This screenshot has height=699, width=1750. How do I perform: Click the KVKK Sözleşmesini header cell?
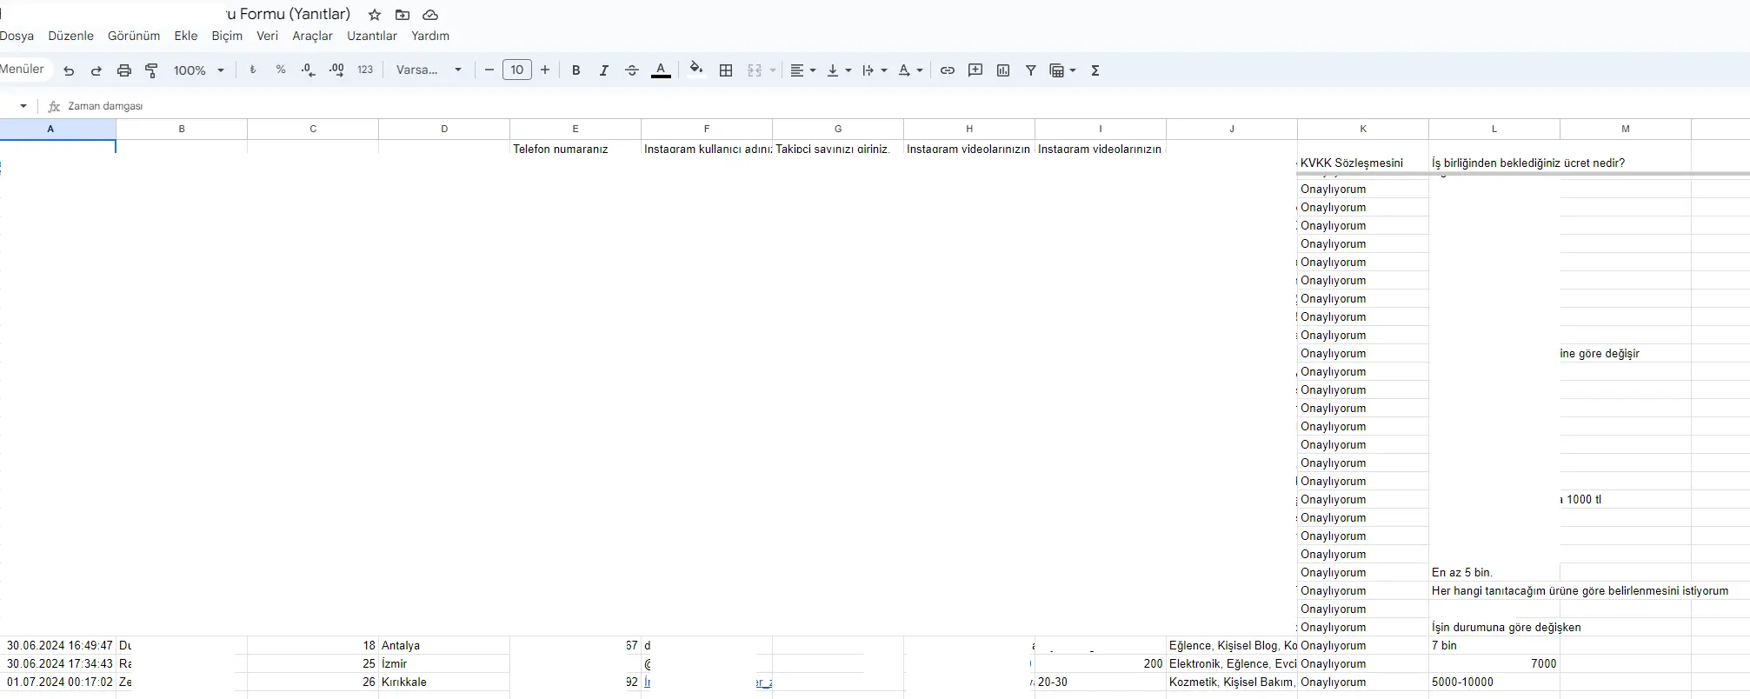click(1363, 156)
